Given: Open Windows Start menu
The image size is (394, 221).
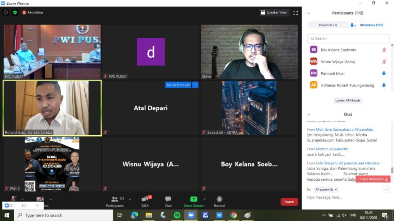Looking at the screenshot, I should (7, 215).
